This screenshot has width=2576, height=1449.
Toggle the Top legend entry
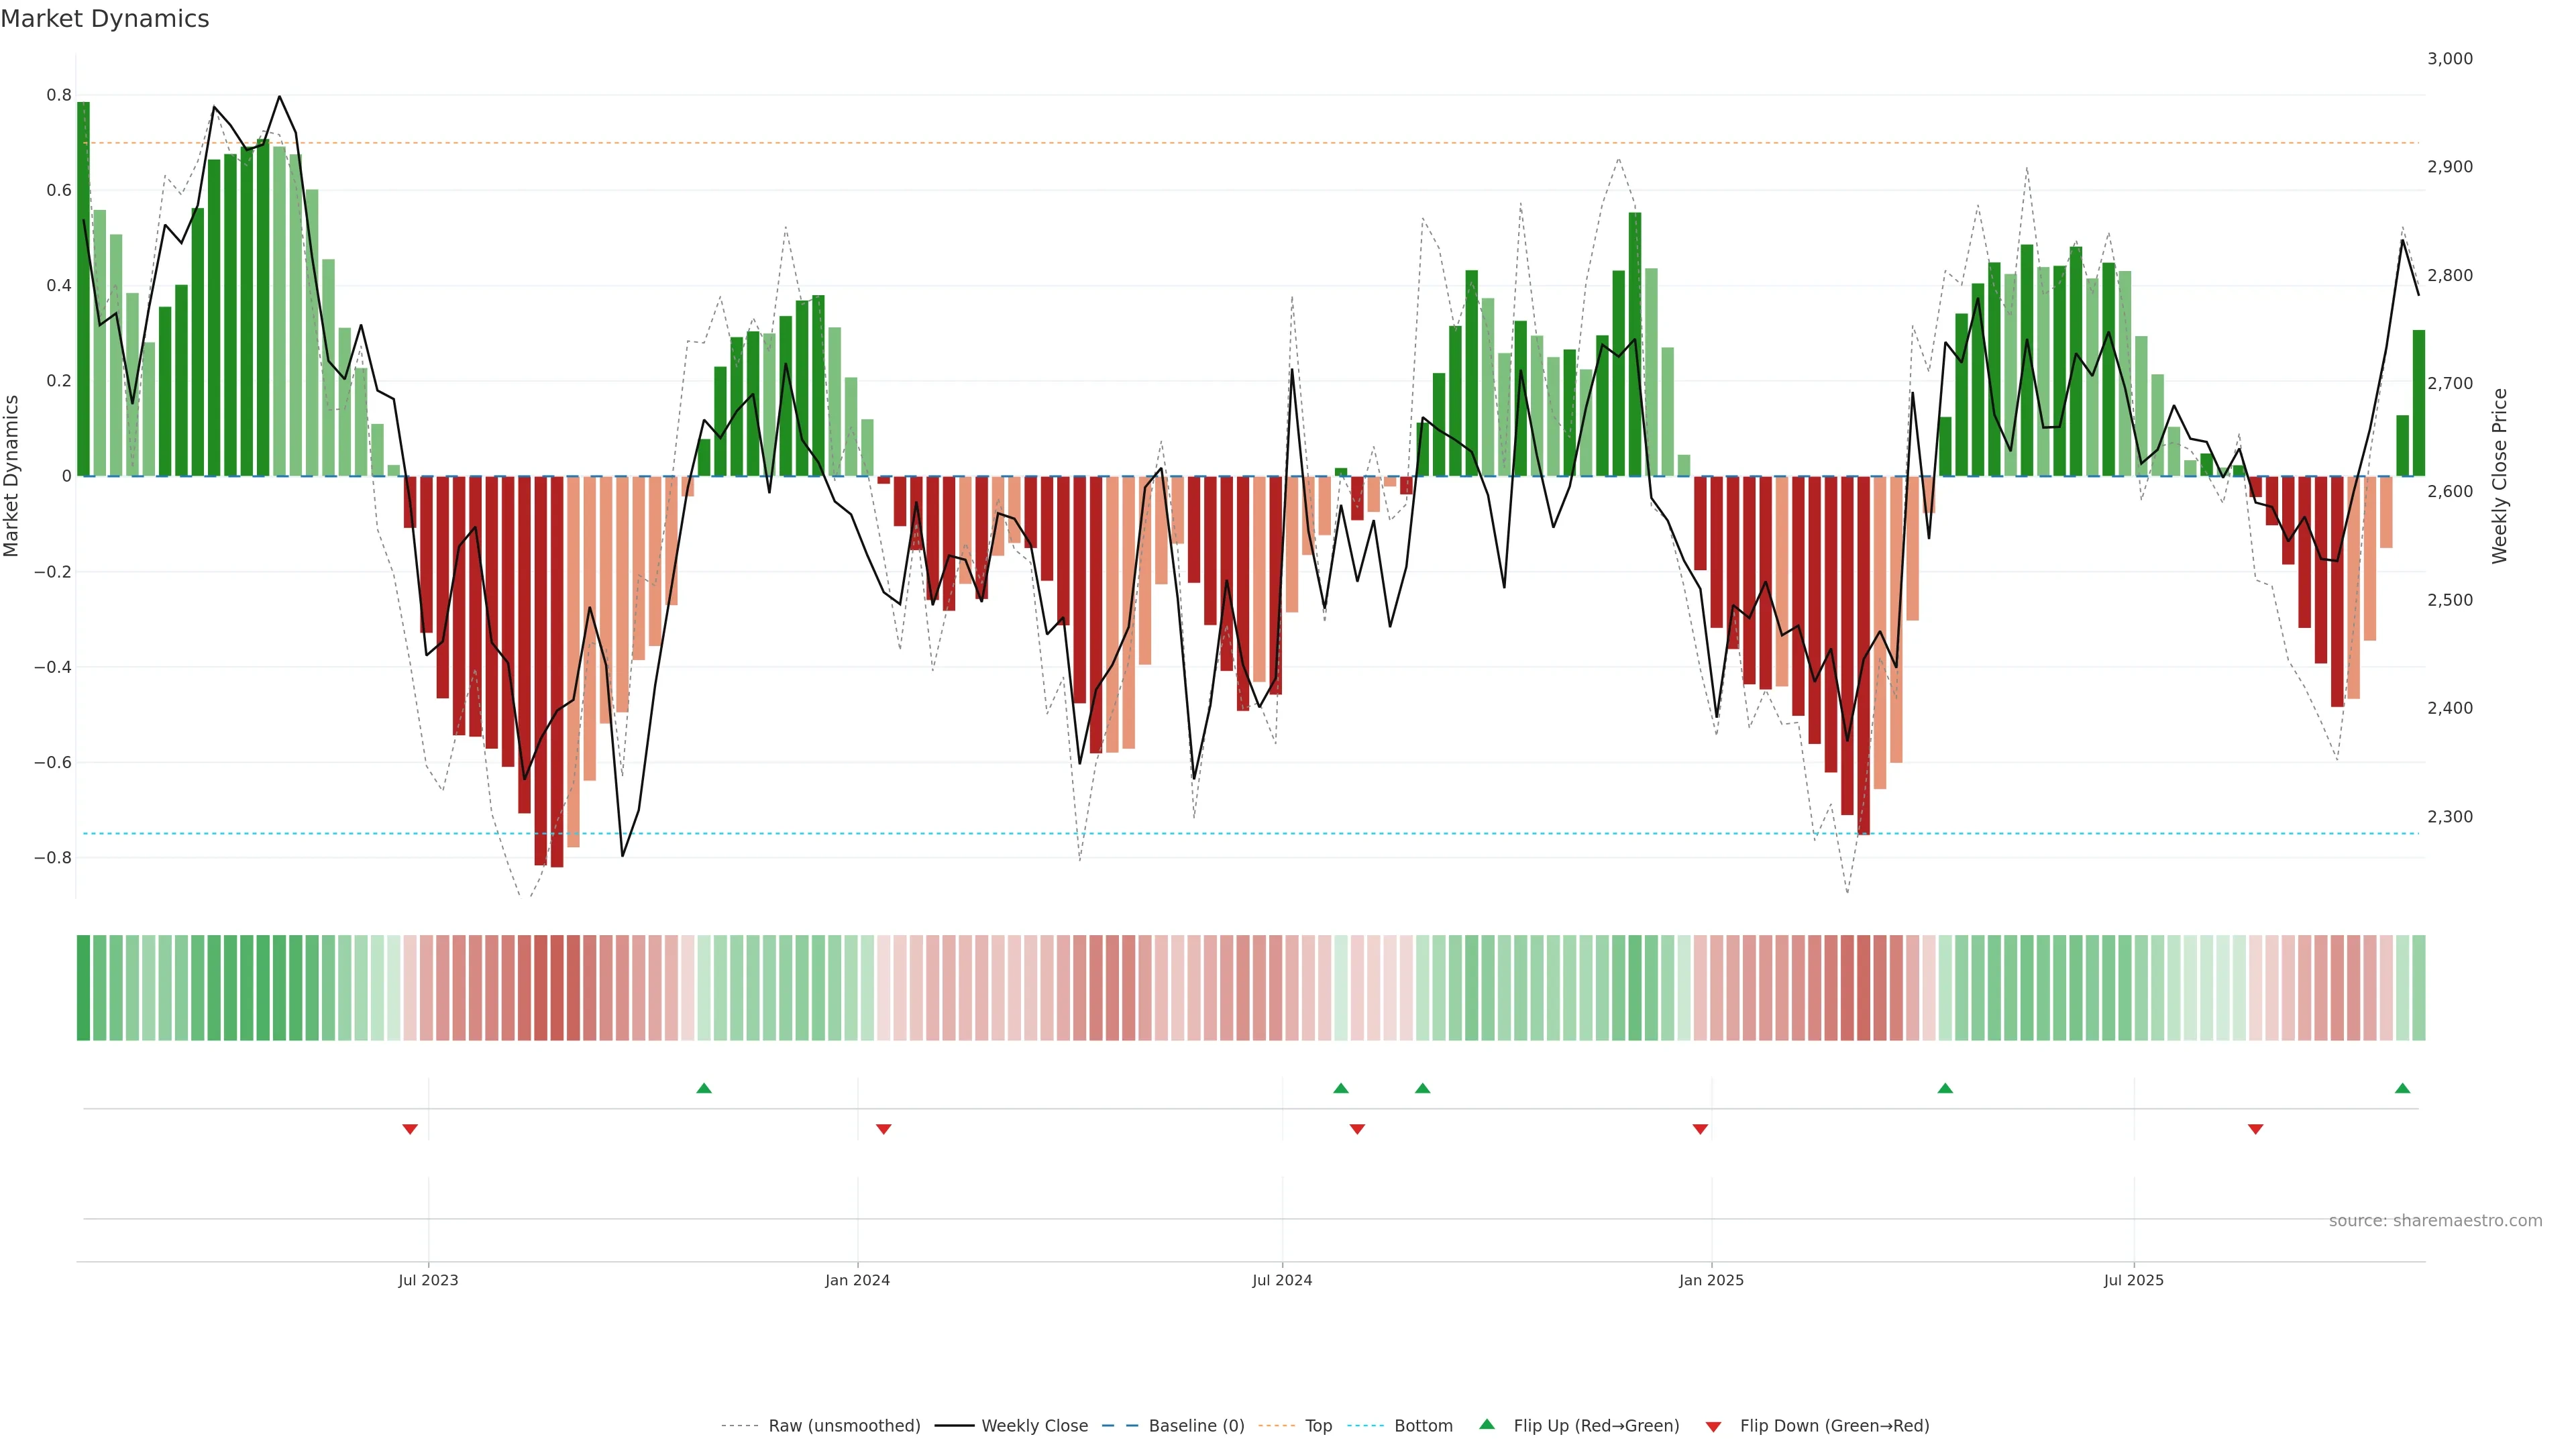coord(1318,1426)
